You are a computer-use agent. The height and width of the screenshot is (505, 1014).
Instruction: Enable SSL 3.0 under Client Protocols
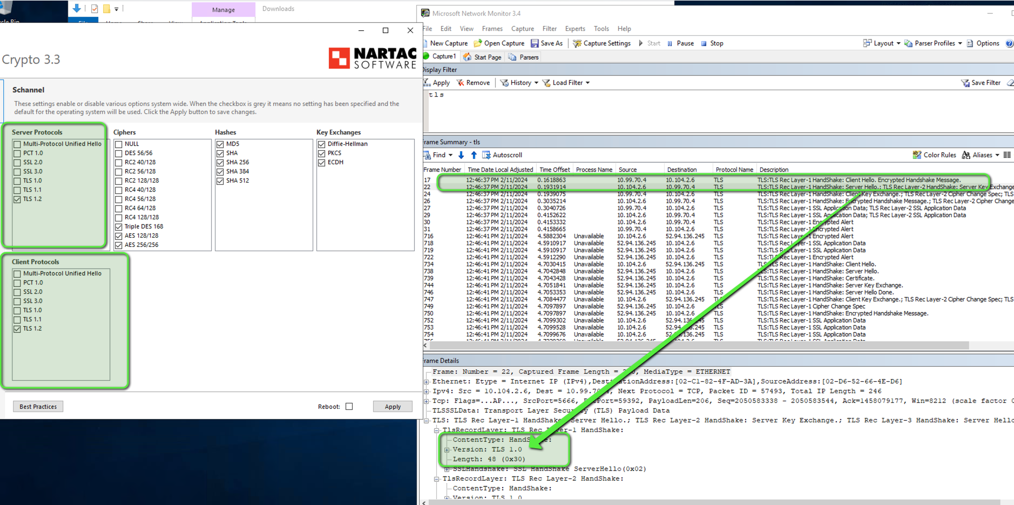17,301
